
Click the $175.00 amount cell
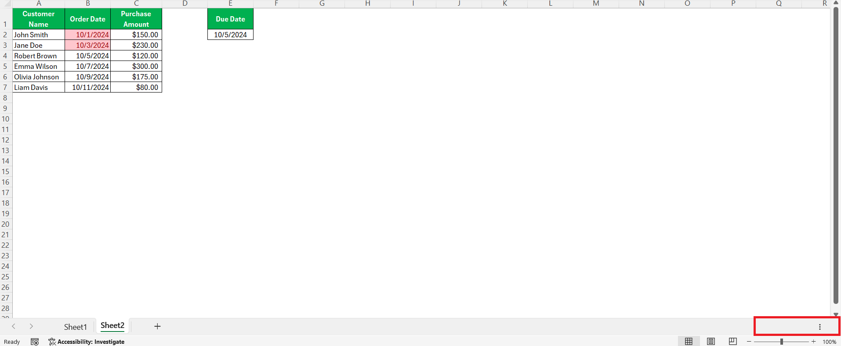(136, 77)
